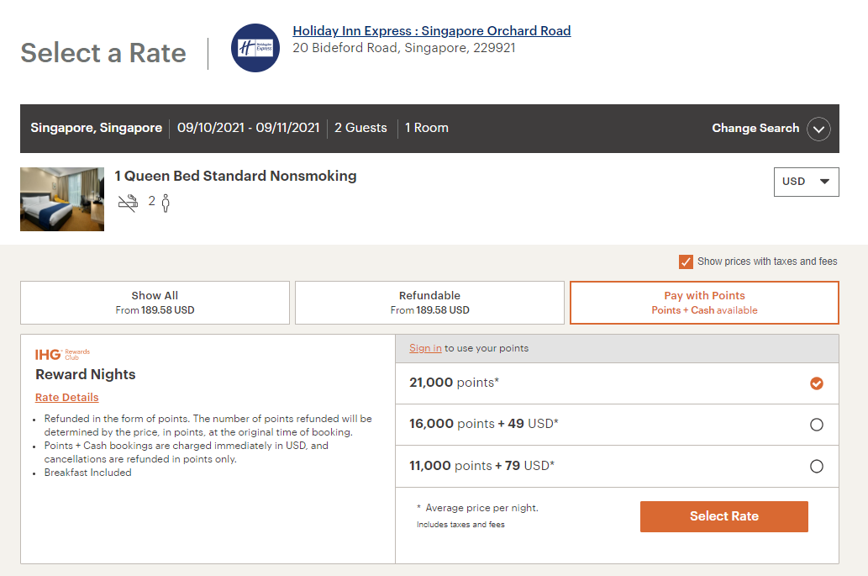View the Queen Bed room photo thumbnail

pos(62,199)
